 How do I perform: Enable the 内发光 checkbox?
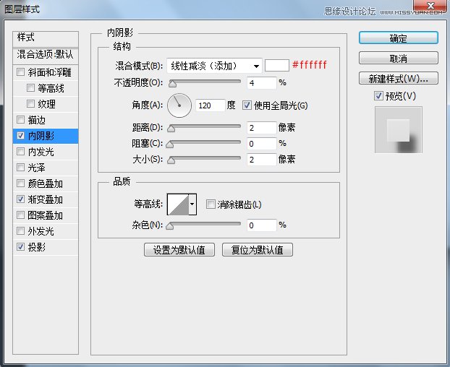(x=21, y=151)
